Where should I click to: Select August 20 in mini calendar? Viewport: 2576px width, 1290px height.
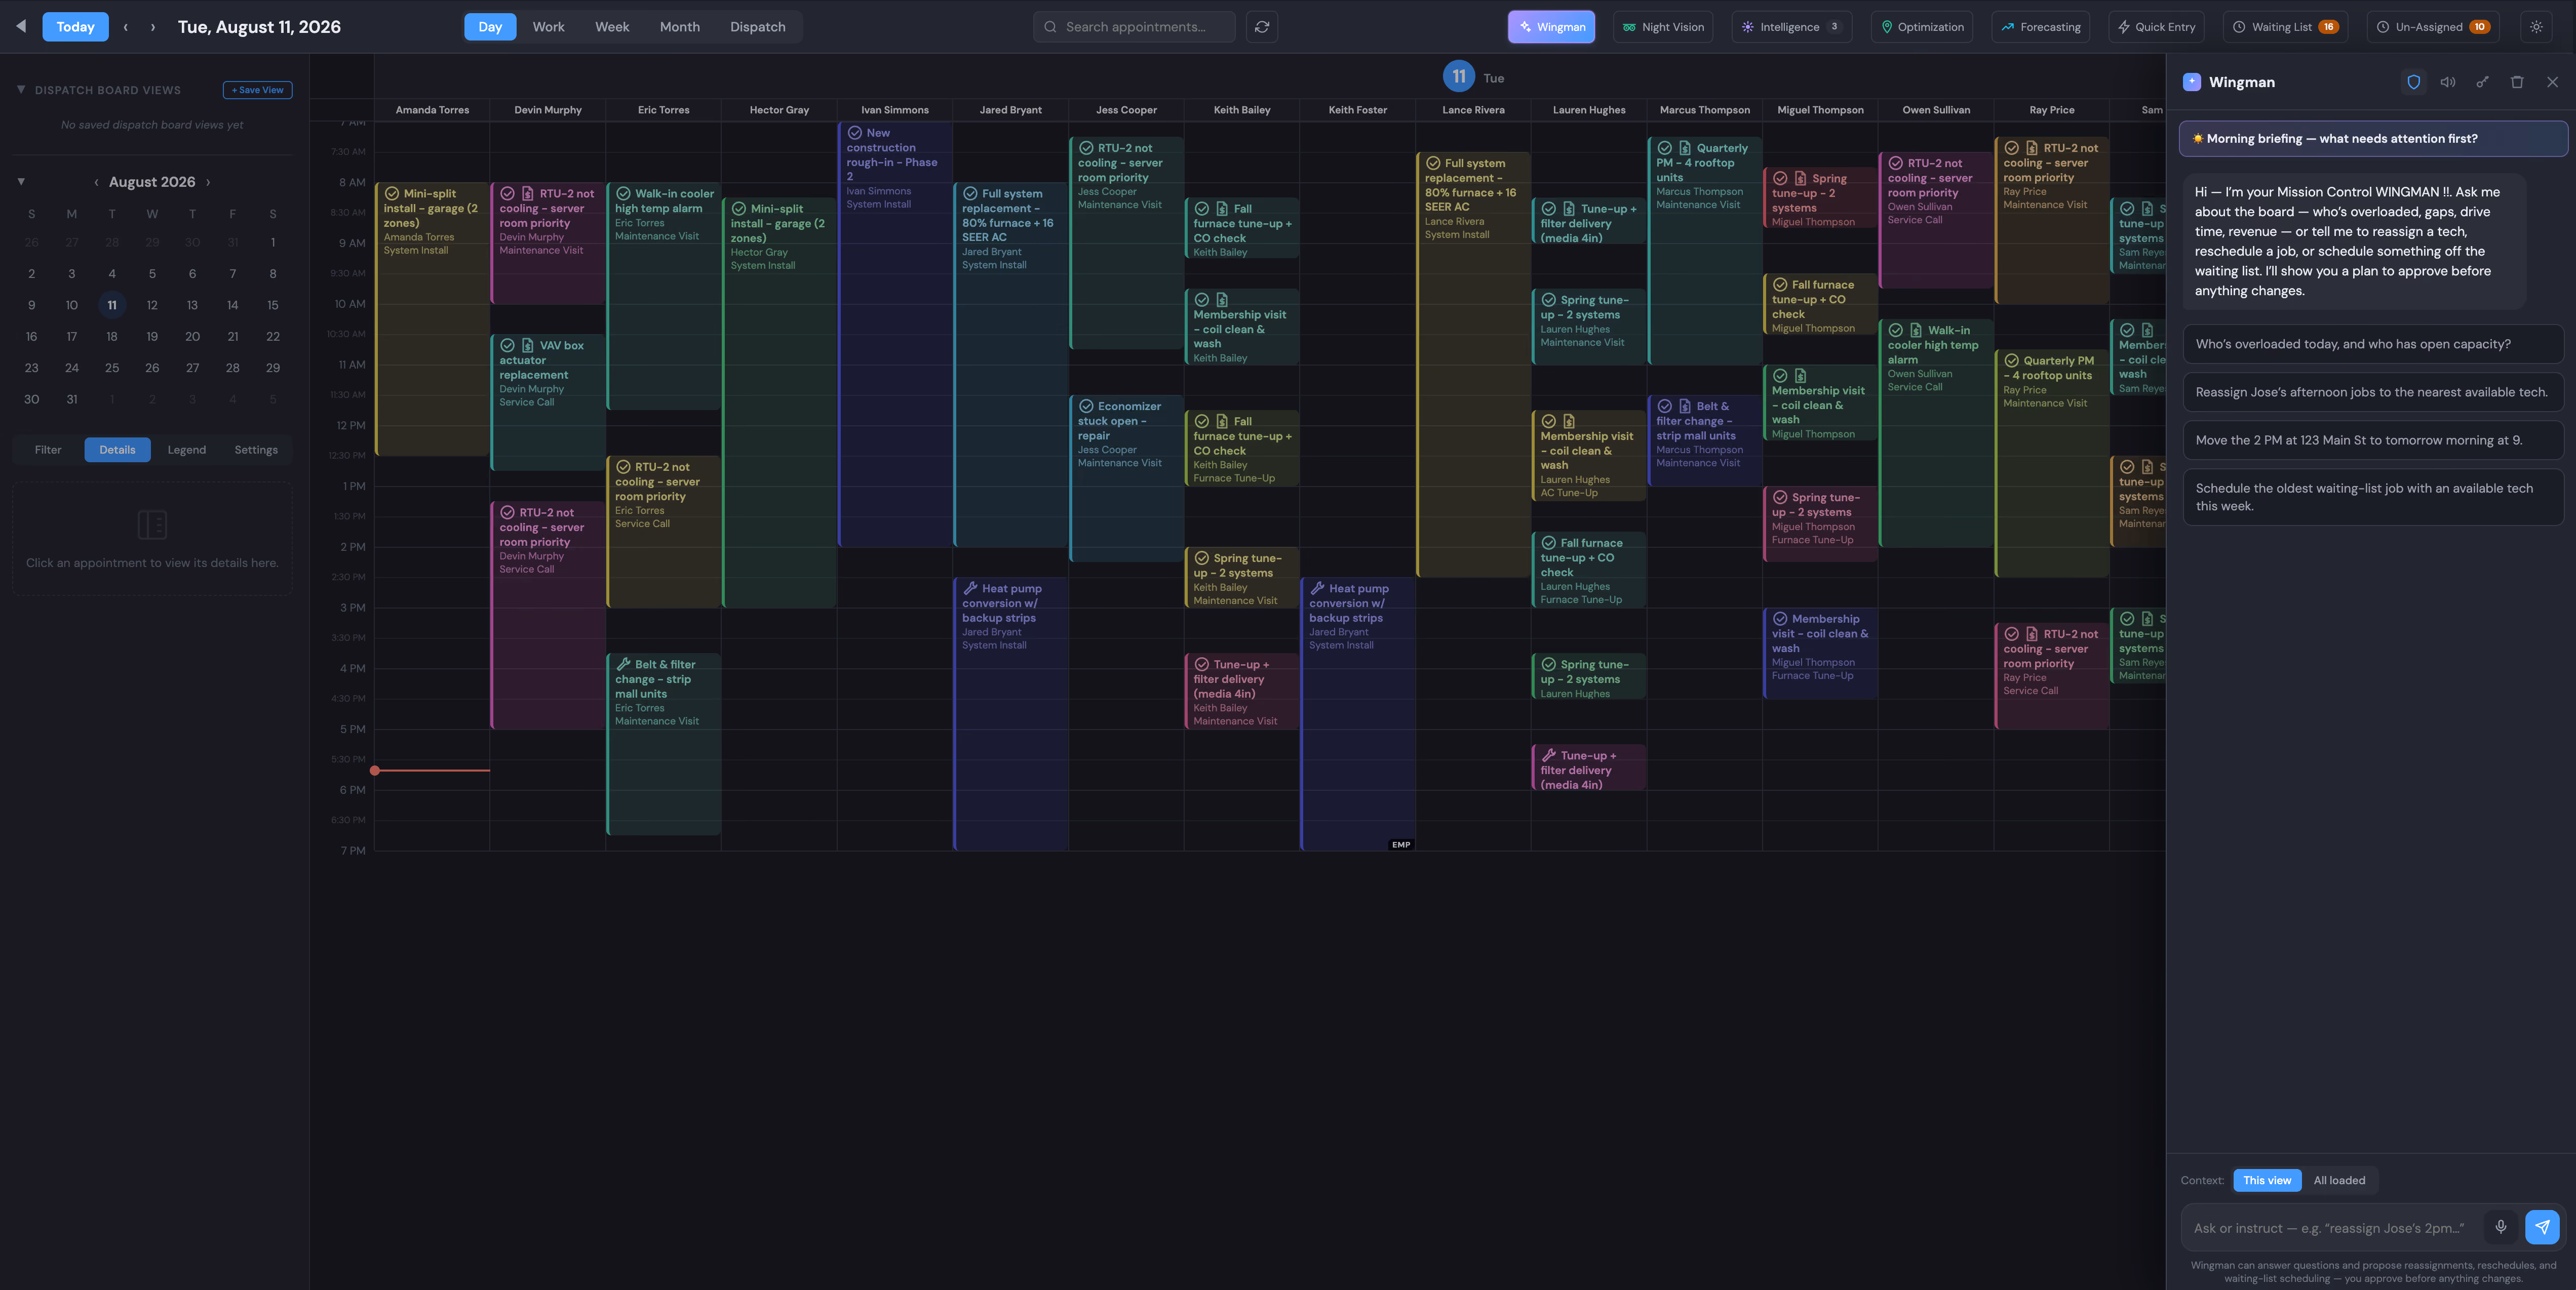click(192, 337)
